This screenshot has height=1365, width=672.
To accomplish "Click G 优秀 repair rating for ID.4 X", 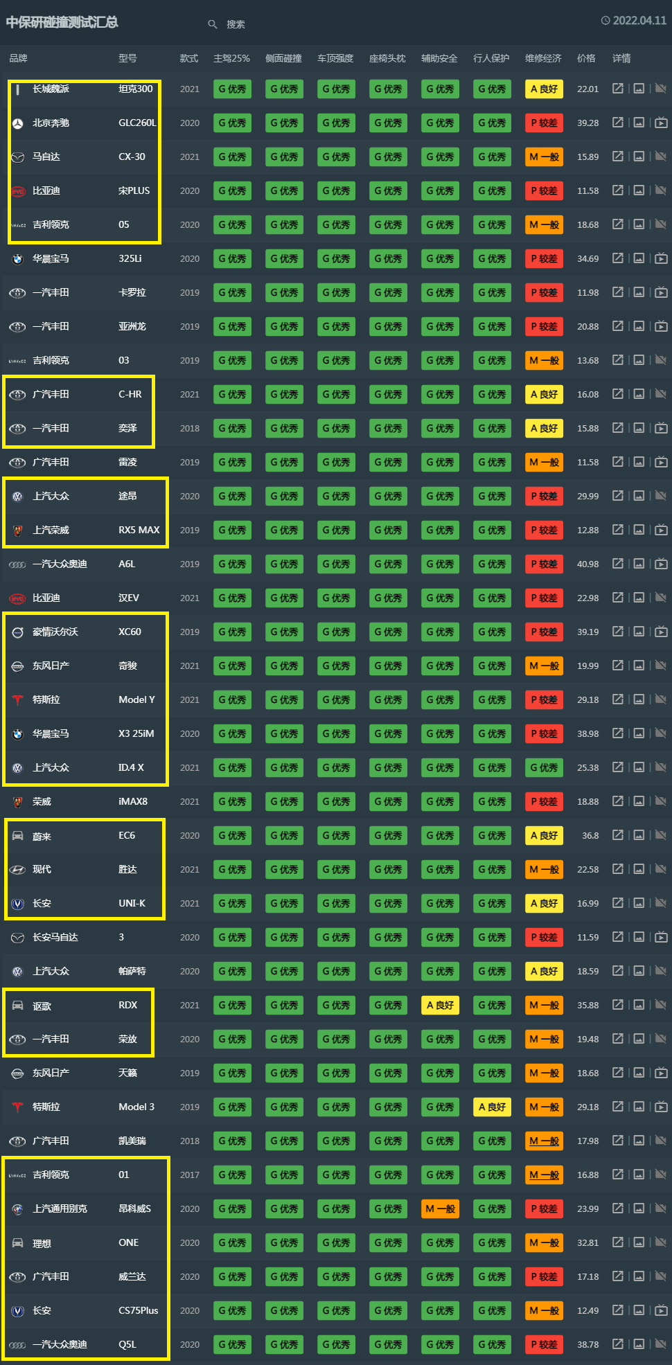I will click(x=544, y=767).
